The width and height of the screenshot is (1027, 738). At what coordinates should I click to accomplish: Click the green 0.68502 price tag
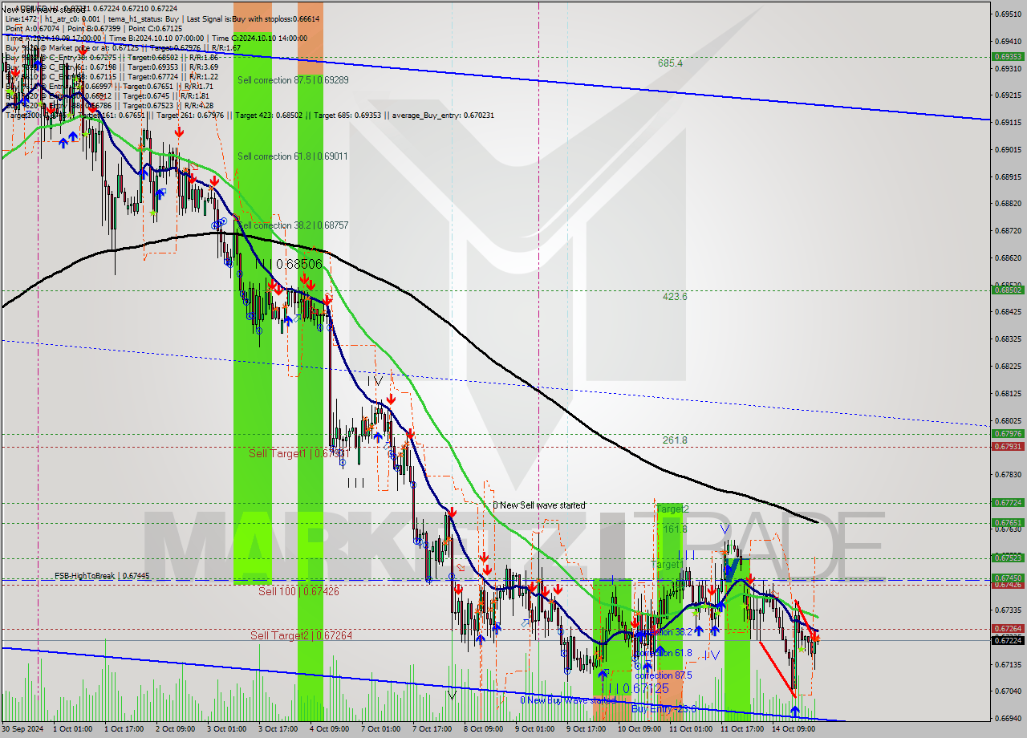point(1008,290)
